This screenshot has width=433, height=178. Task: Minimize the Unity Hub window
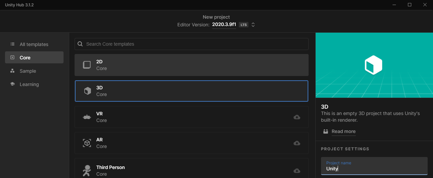pos(394,5)
